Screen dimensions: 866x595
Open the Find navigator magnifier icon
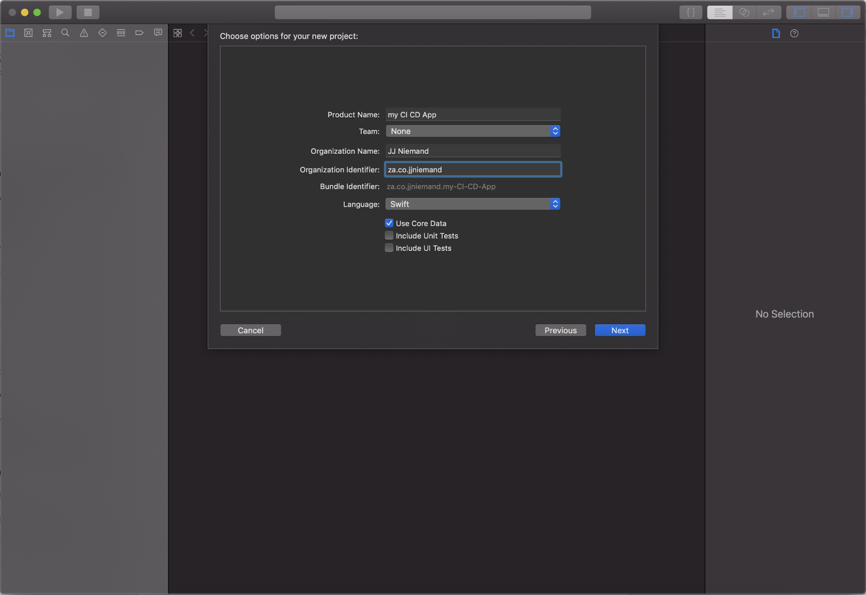pyautogui.click(x=65, y=33)
